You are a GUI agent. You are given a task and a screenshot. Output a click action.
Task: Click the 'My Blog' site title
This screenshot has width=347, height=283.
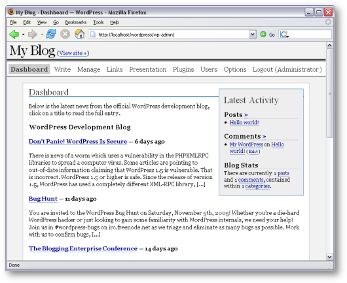(x=32, y=51)
